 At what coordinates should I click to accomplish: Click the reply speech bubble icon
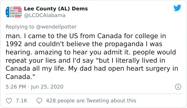point(39,101)
